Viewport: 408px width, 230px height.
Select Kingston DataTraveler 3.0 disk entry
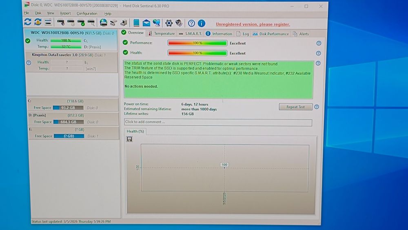(72, 62)
